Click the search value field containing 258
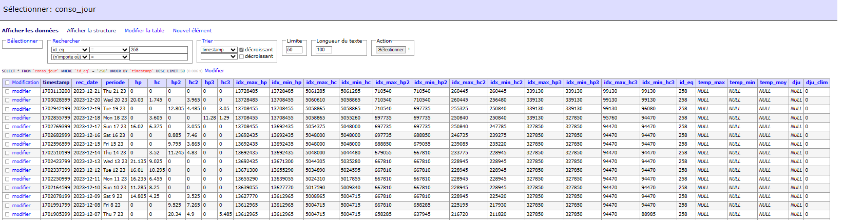 (159, 50)
